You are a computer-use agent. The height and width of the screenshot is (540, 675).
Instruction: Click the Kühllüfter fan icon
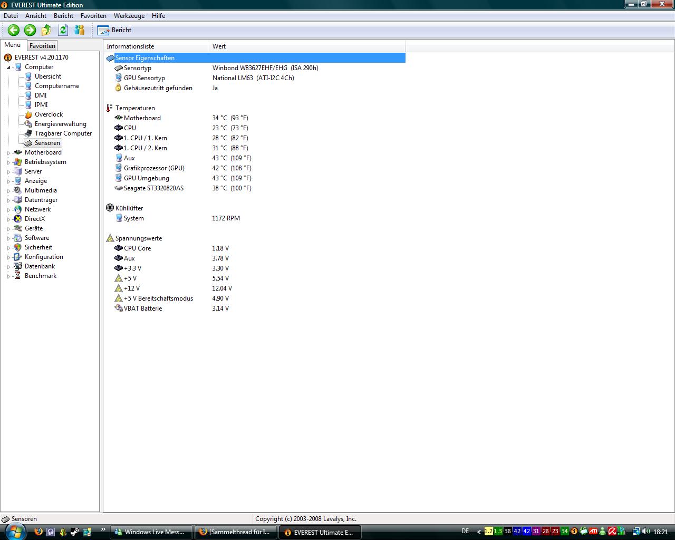pyautogui.click(x=110, y=208)
